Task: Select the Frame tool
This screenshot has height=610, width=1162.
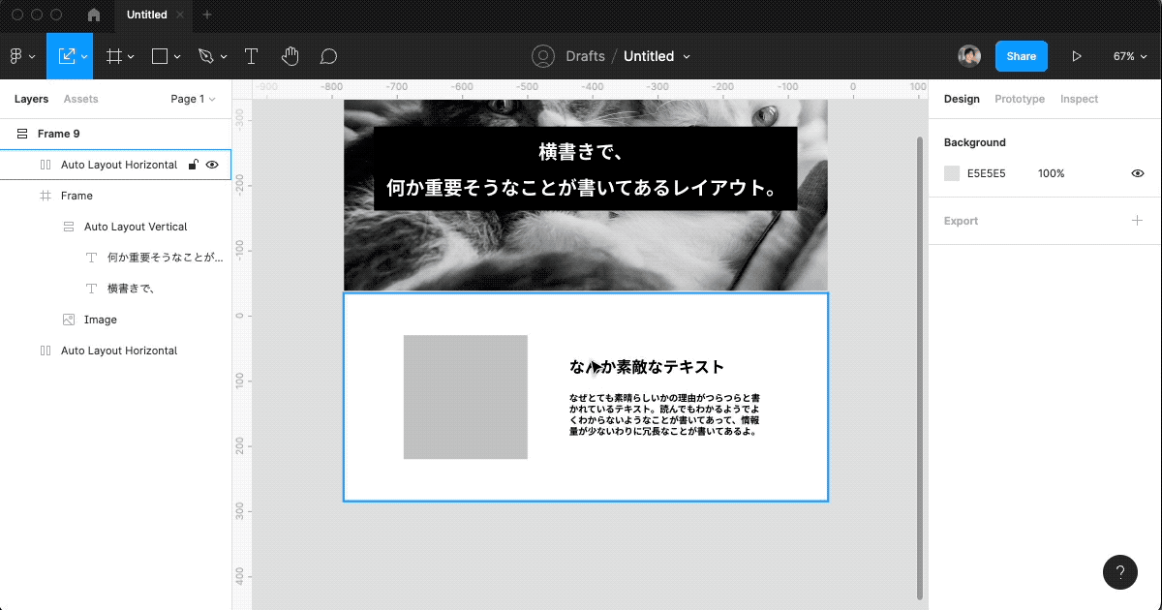Action: coord(113,56)
